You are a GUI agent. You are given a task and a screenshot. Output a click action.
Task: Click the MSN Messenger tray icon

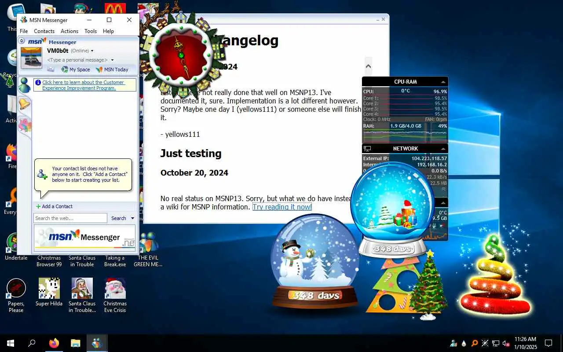click(453, 343)
